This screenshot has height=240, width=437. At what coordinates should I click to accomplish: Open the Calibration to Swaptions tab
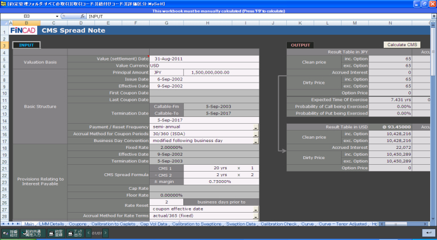(197, 224)
